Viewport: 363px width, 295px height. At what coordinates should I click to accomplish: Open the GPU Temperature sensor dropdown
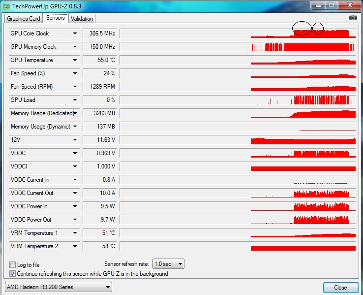75,60
